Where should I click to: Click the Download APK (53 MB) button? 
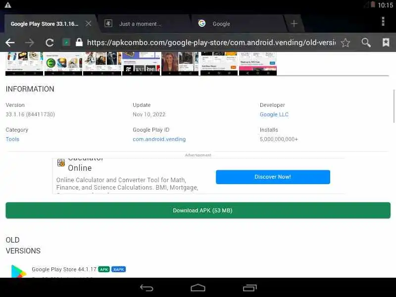[x=198, y=210]
